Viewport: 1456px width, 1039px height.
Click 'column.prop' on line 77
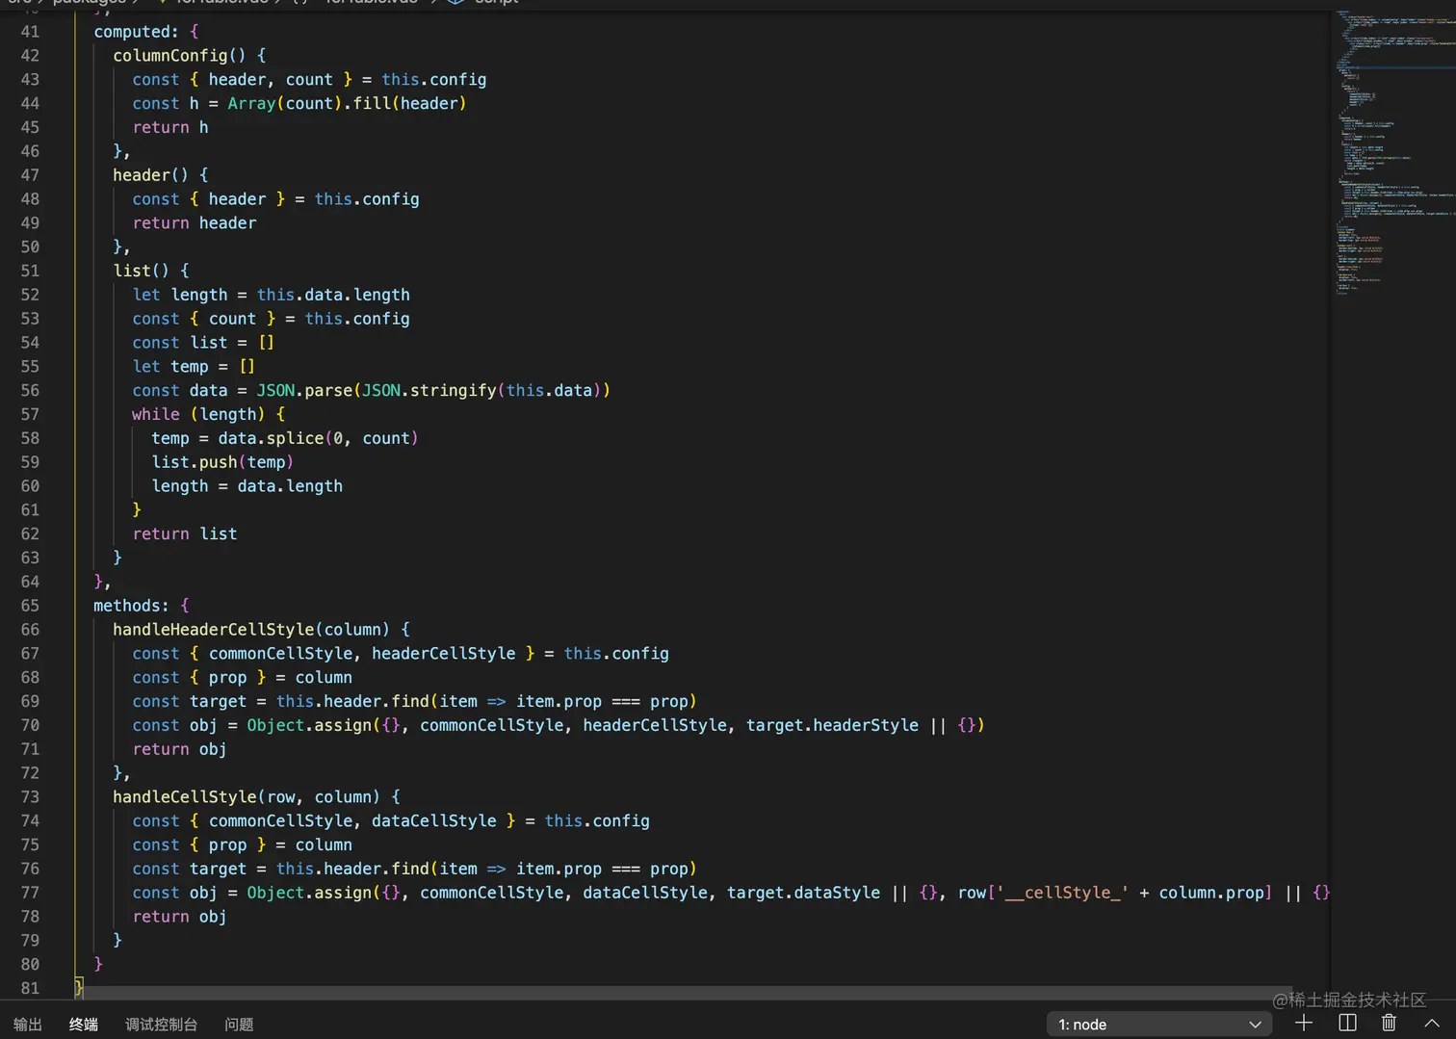point(1211,893)
